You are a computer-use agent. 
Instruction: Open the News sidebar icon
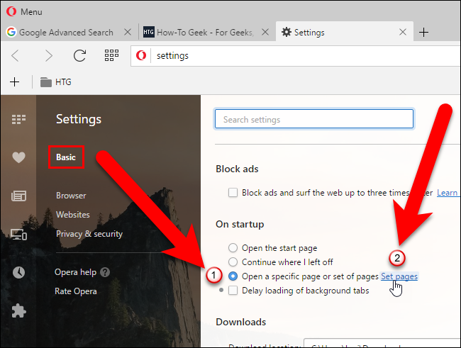pyautogui.click(x=18, y=196)
